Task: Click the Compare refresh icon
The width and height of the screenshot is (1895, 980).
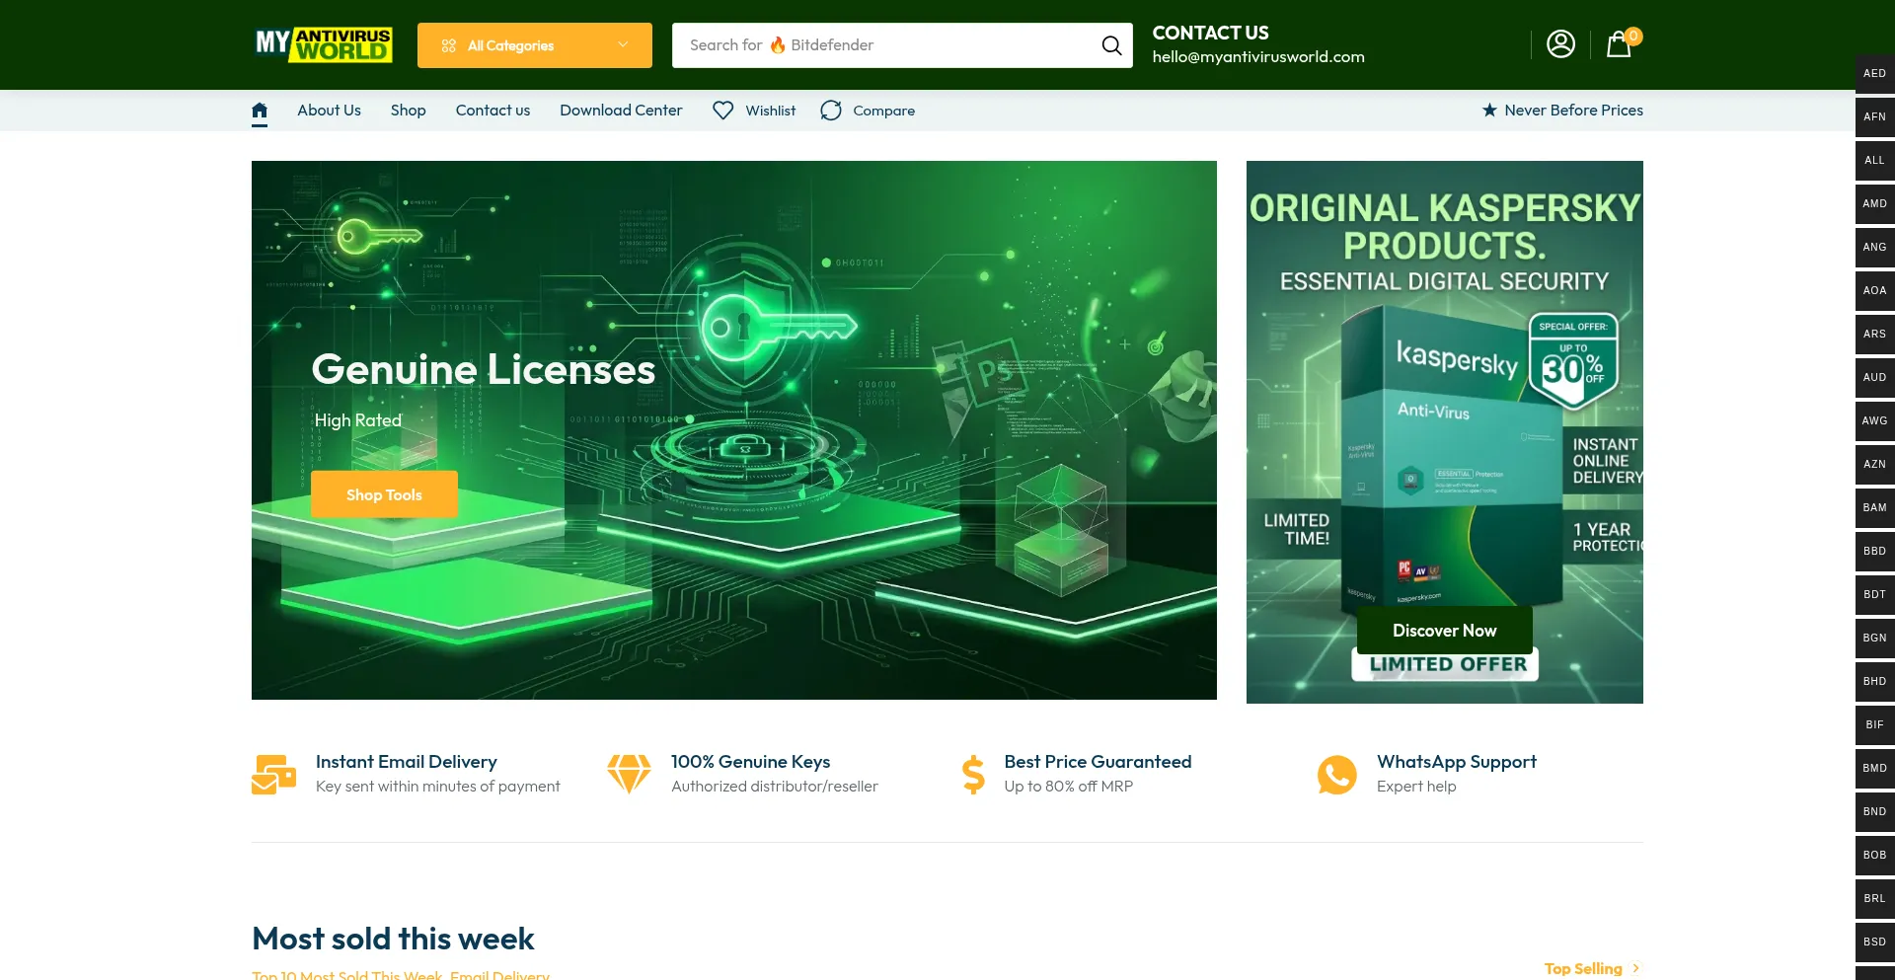Action: [831, 111]
